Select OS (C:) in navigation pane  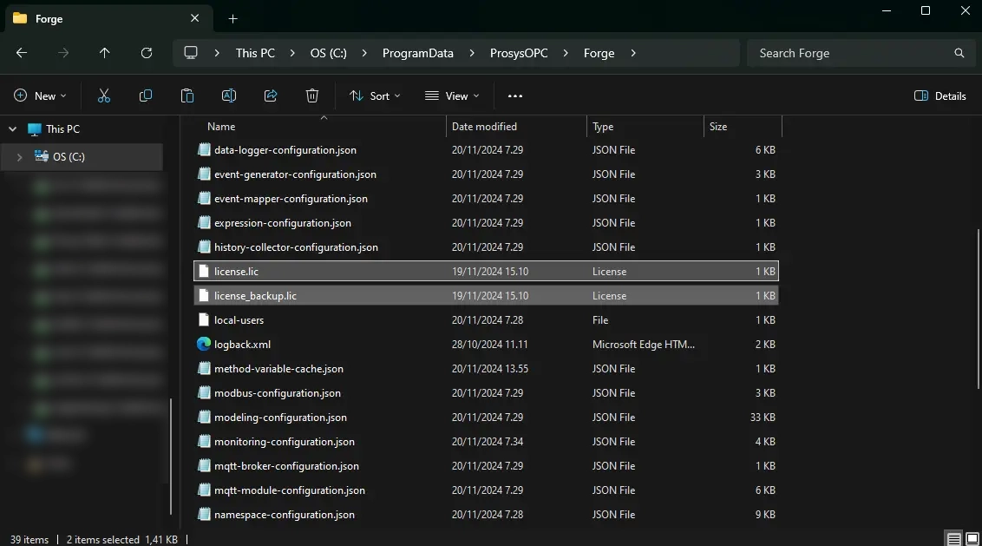click(x=82, y=157)
